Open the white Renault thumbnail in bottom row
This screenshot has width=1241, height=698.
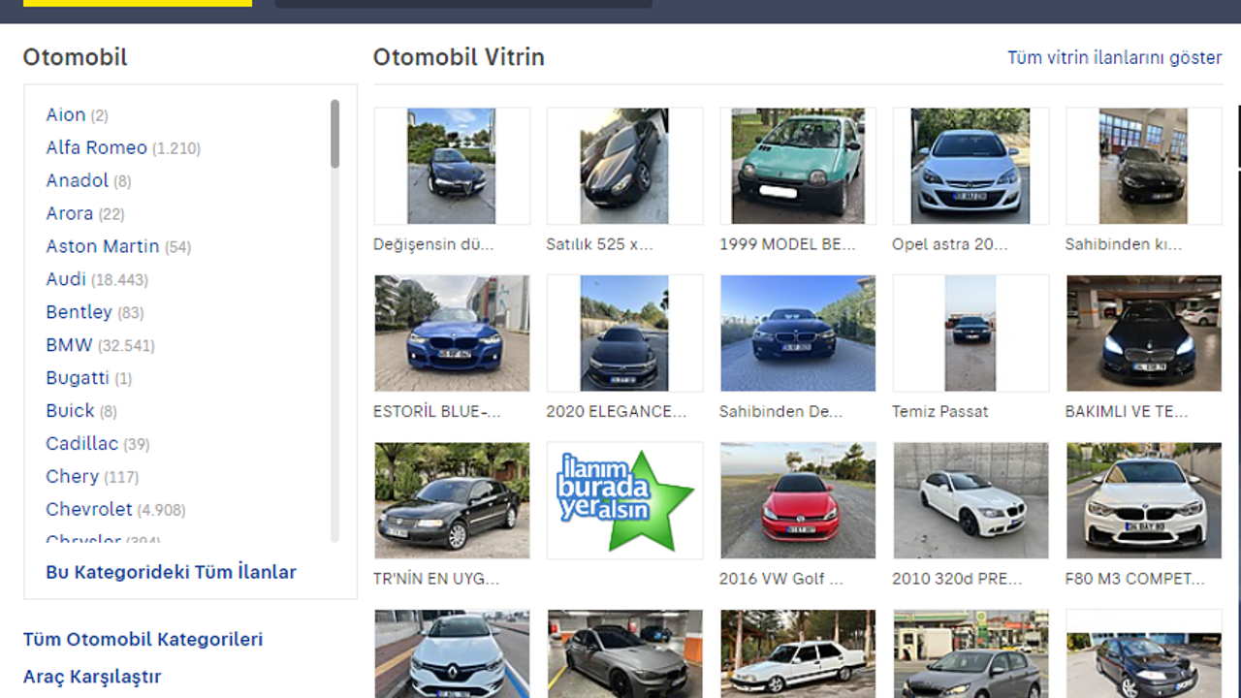[x=452, y=653]
